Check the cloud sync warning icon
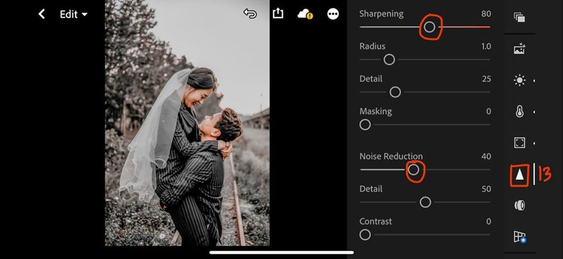The width and height of the screenshot is (563, 259). point(305,14)
